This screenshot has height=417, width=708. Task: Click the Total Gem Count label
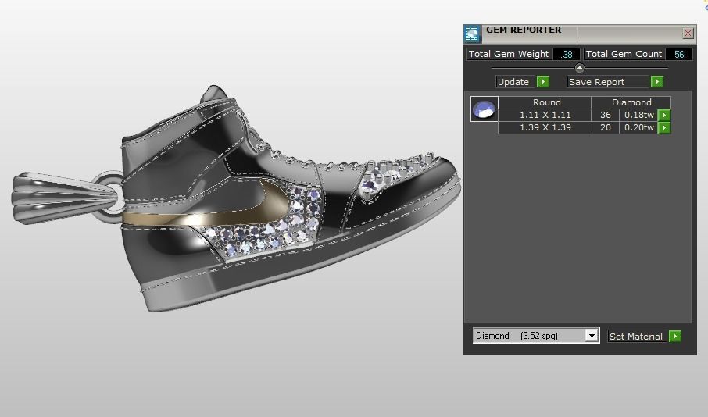624,54
